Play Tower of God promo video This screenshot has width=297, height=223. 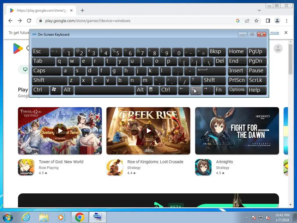coord(60,130)
